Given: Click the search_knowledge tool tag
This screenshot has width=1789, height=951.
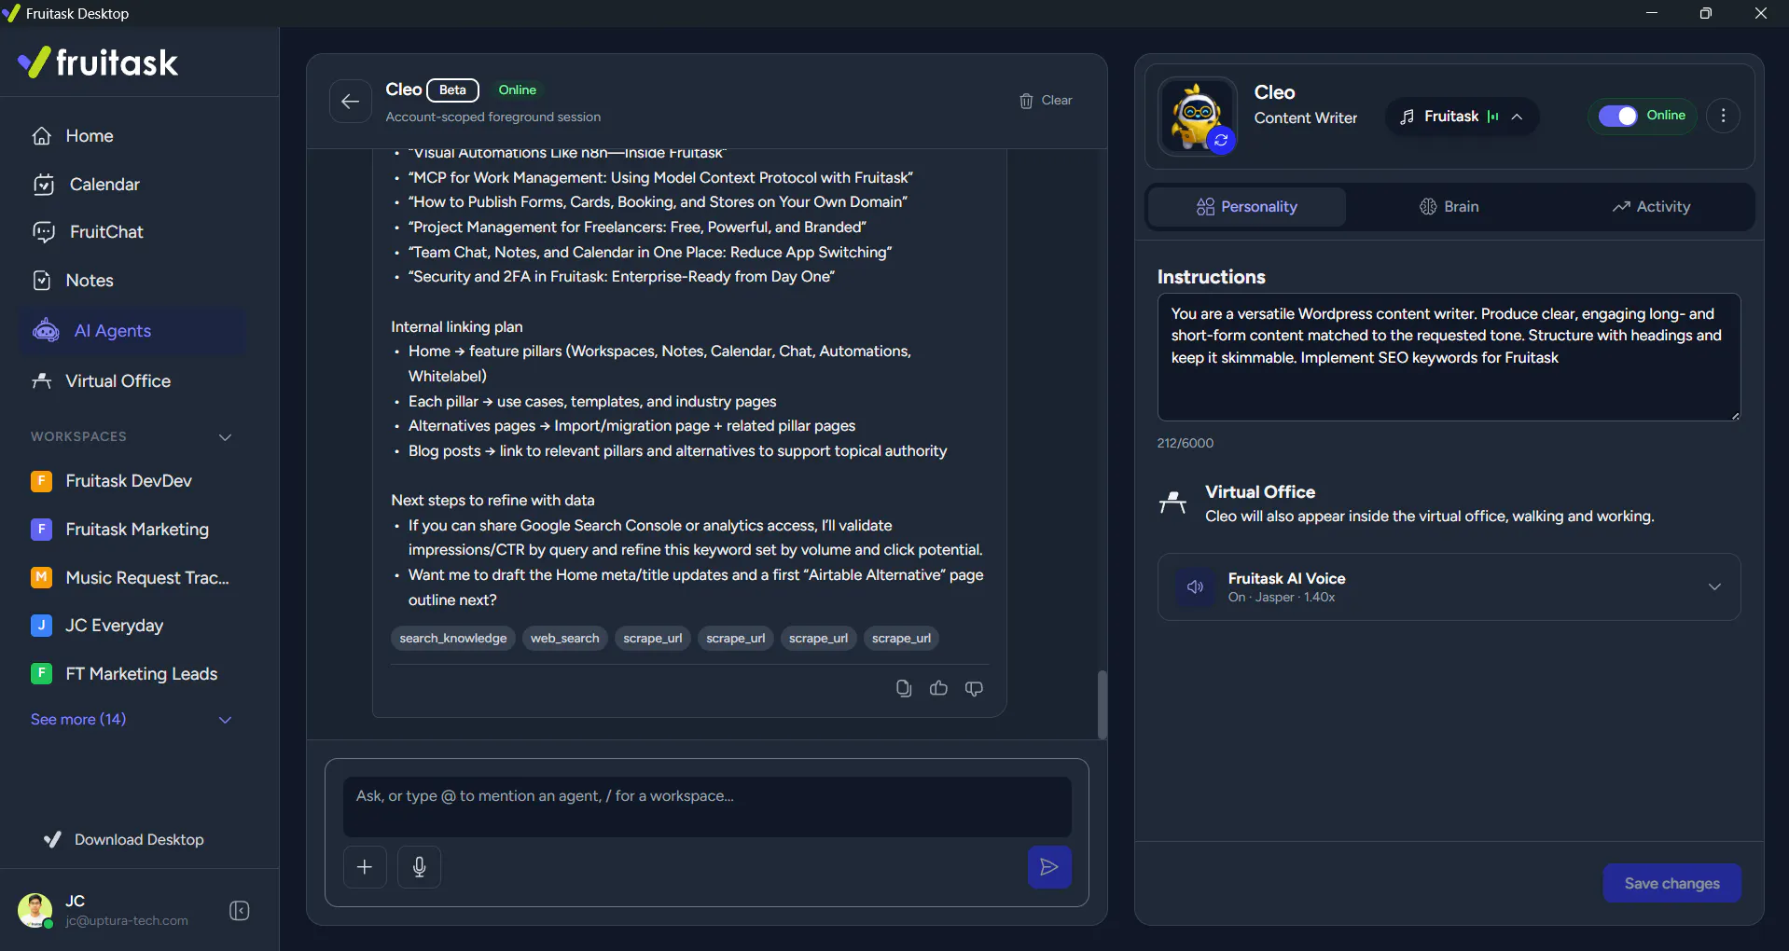Looking at the screenshot, I should 453,639.
